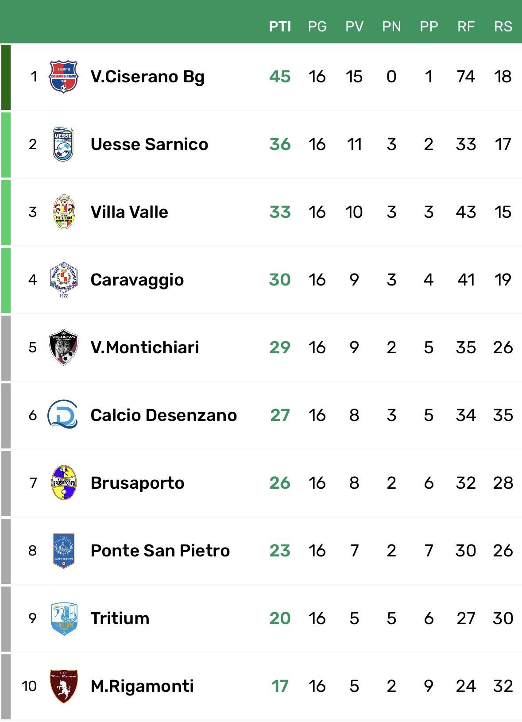Click the PV column header

tap(354, 27)
